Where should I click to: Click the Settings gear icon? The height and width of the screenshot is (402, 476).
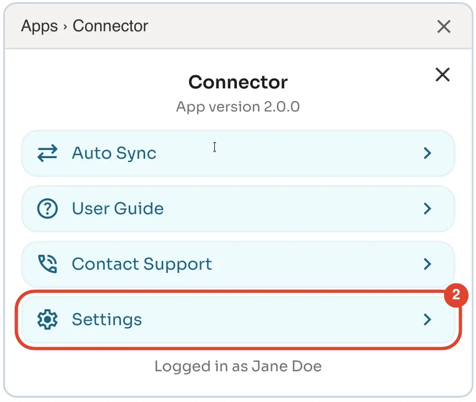point(47,319)
